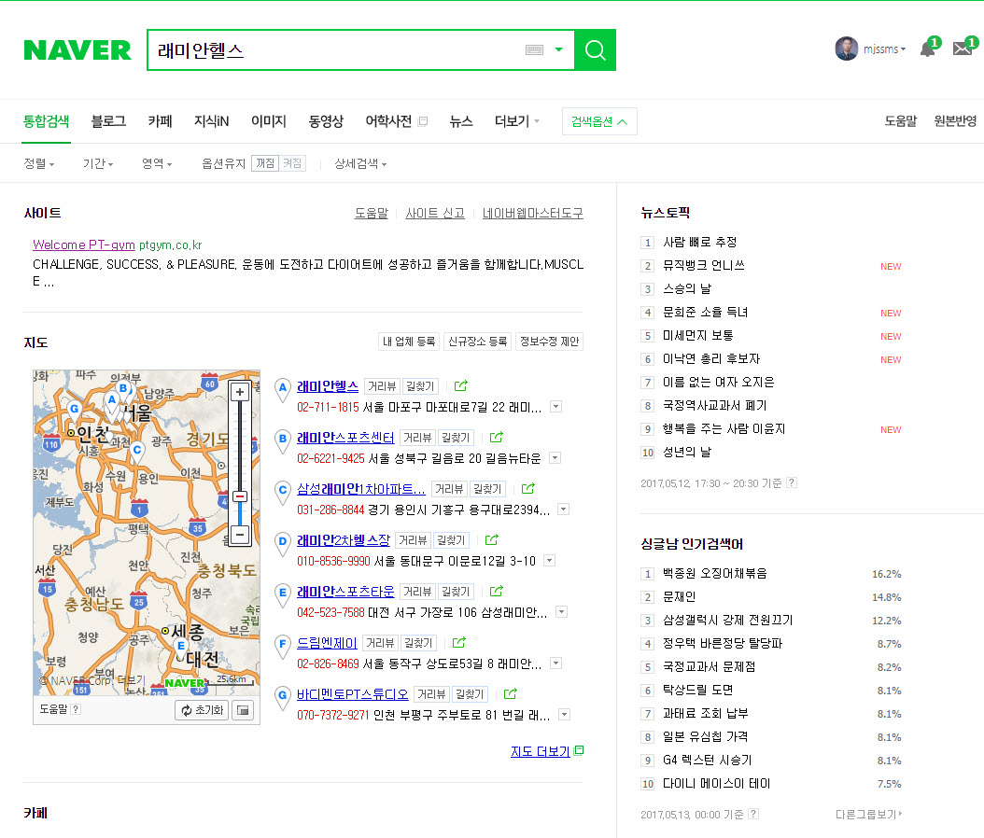Image resolution: width=984 pixels, height=838 pixels.
Task: Set 옵션유지 toggle to 꺼짐
Action: click(x=265, y=163)
